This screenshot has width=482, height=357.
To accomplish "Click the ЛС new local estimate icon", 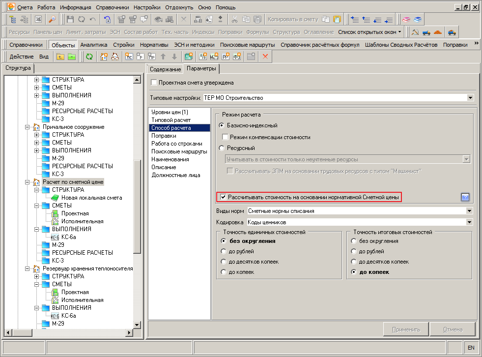I will [129, 57].
